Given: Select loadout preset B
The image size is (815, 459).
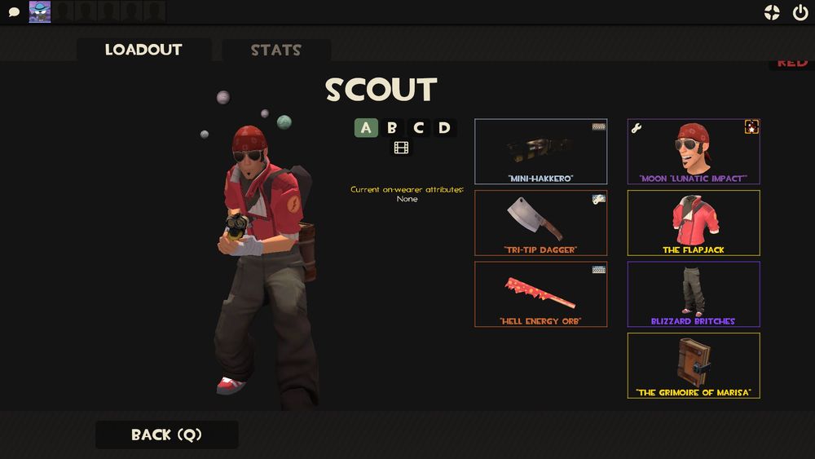Looking at the screenshot, I should click(x=392, y=127).
